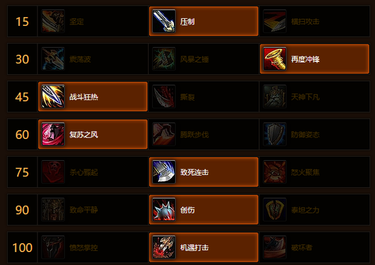375x265 pixels.
Task: Click the 机遇打击 talent icon
Action: tap(164, 247)
